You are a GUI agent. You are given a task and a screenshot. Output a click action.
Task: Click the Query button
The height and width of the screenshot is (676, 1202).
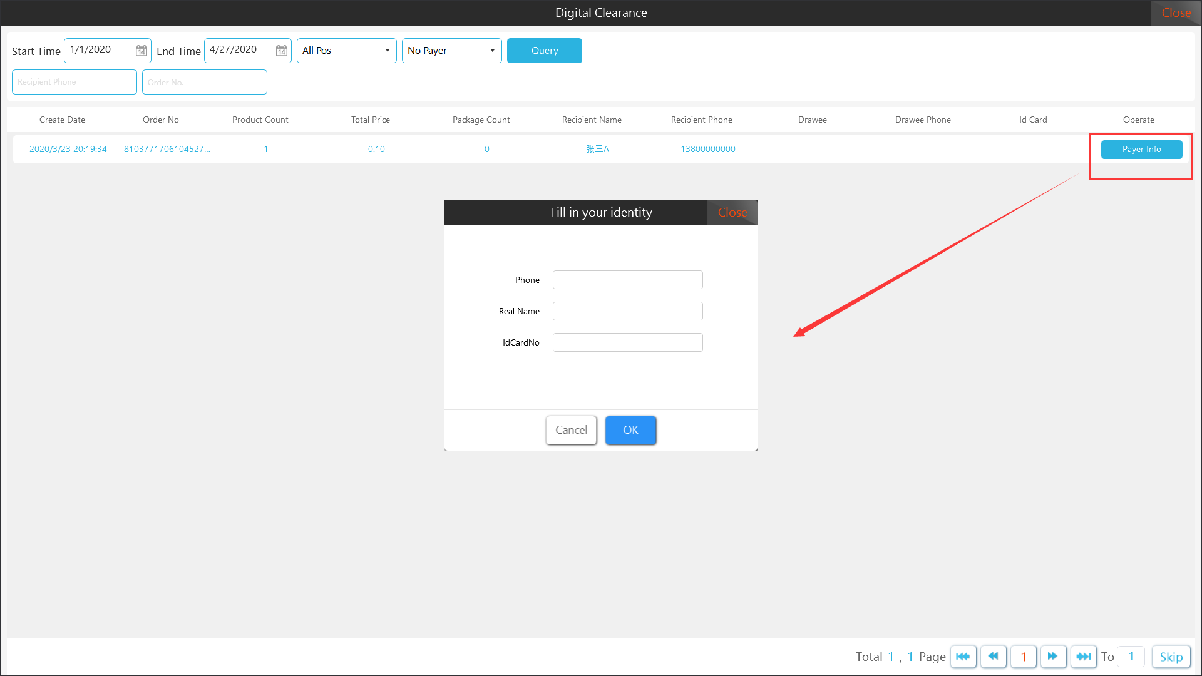(x=544, y=51)
